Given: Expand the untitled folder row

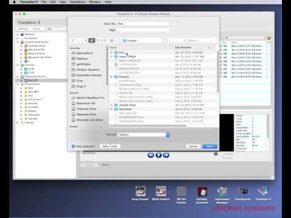Looking at the screenshot, I should coord(112,105).
